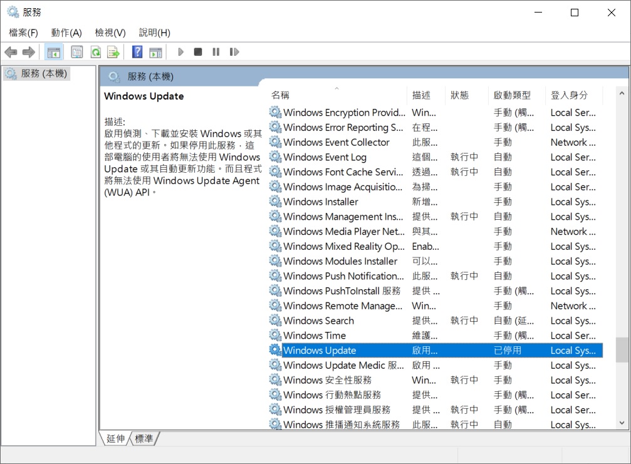Click the 服務 (本機) header in right pane
This screenshot has height=464, width=631.
(150, 76)
